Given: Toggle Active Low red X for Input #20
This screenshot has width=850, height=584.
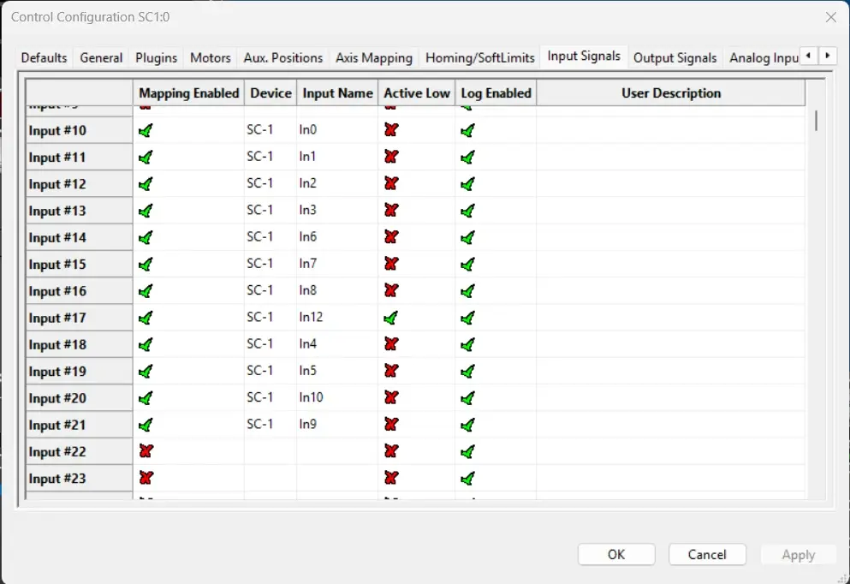Looking at the screenshot, I should 391,397.
